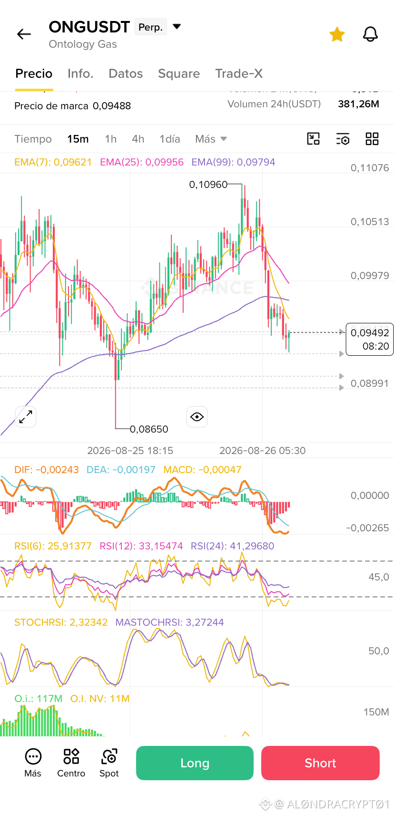Image resolution: width=394 pixels, height=816 pixels.
Task: Expand the Más intervals dropdown
Action: click(211, 139)
